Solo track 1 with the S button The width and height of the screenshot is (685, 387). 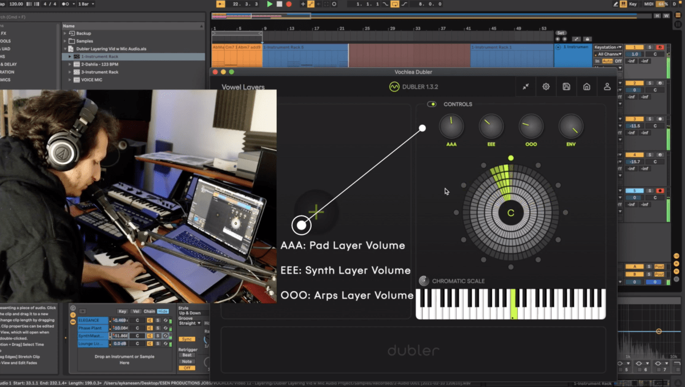[x=650, y=47]
